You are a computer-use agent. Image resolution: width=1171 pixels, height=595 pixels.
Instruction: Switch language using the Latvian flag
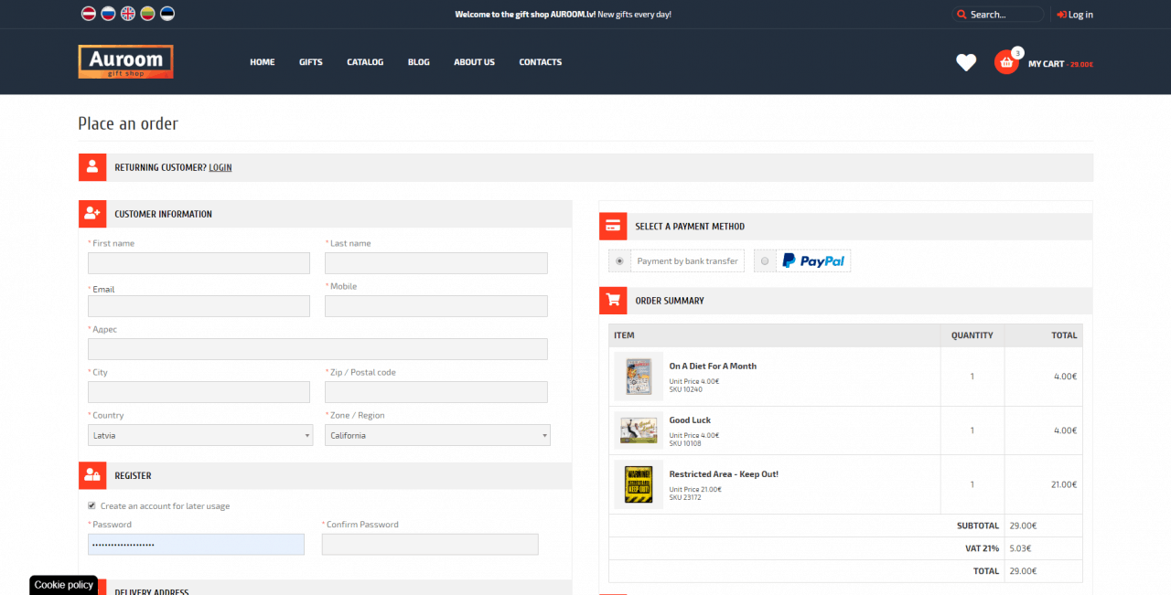tap(89, 14)
